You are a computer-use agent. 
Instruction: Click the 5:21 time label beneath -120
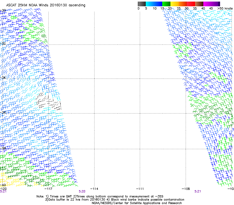click(x=3, y=191)
